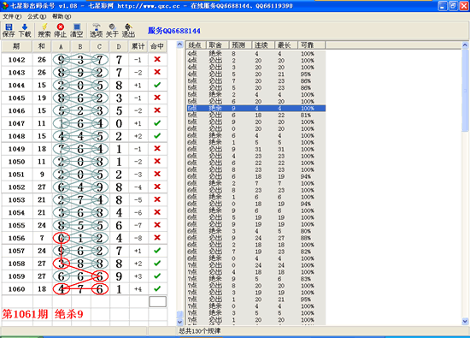Click period 1047 in the history table
Viewport: 470px width, 338px height.
16,123
